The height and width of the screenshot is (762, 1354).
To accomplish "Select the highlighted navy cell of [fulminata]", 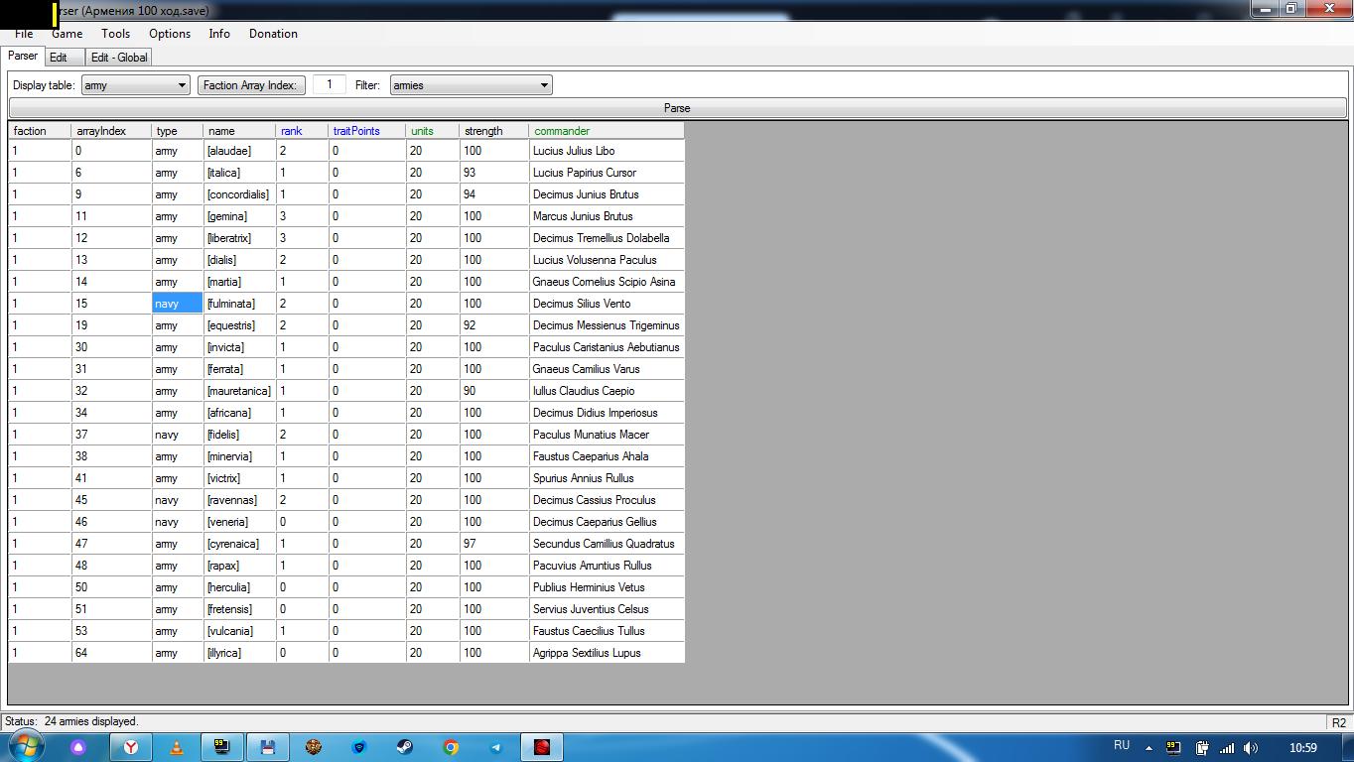I will tap(177, 304).
